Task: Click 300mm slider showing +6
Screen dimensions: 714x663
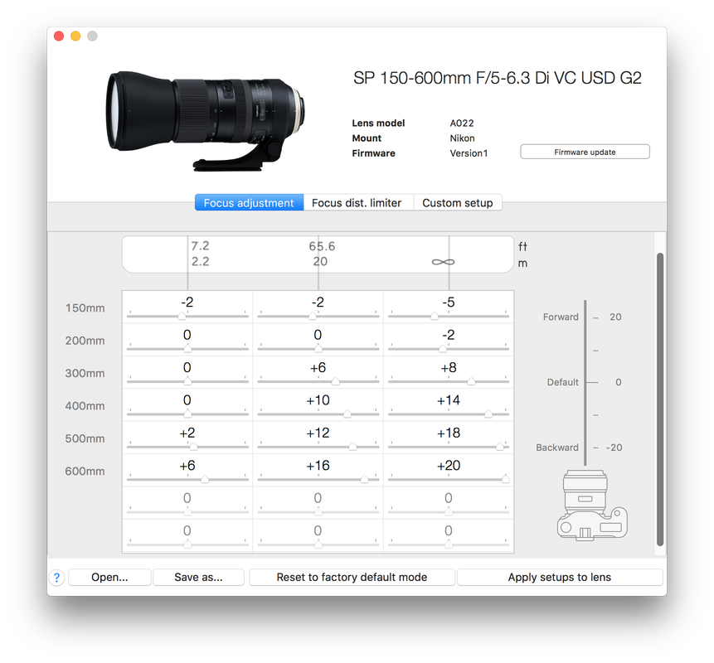Action: [x=318, y=381]
